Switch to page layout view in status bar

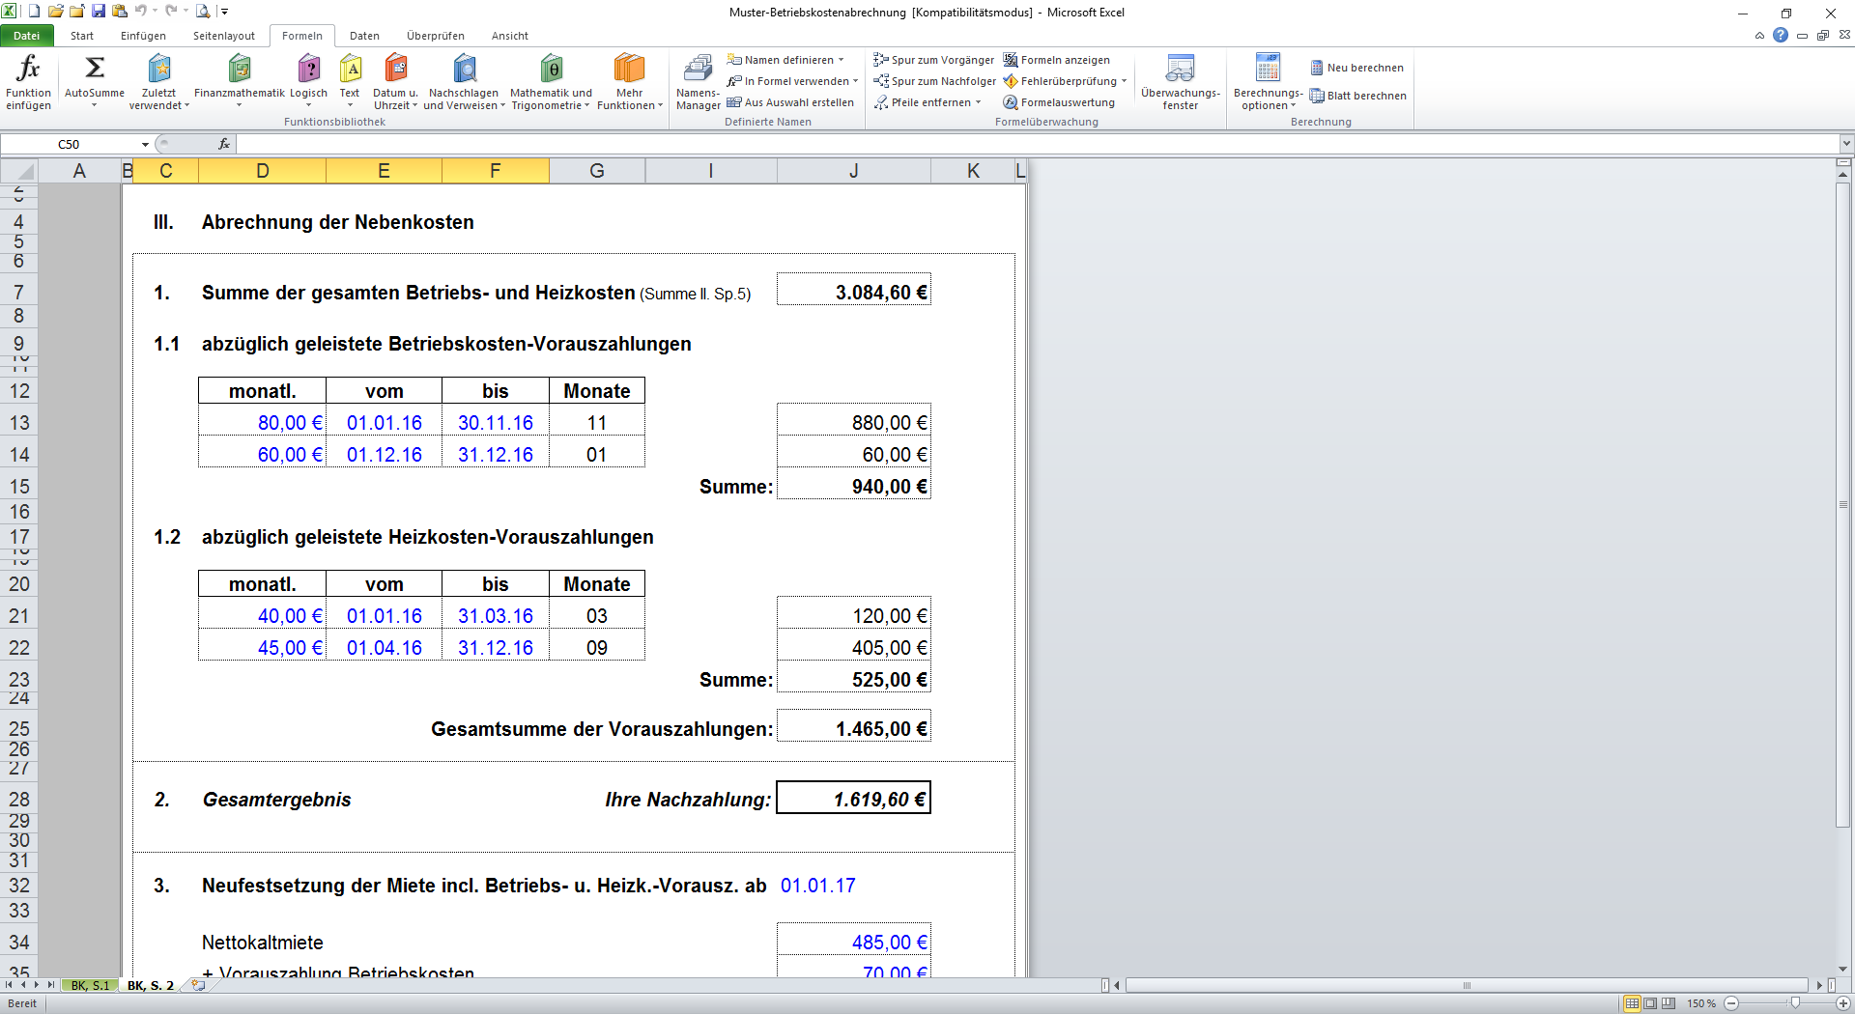point(1650,1003)
